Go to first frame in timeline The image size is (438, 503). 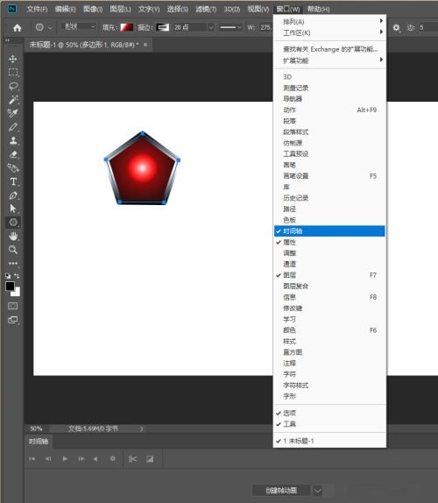32,458
